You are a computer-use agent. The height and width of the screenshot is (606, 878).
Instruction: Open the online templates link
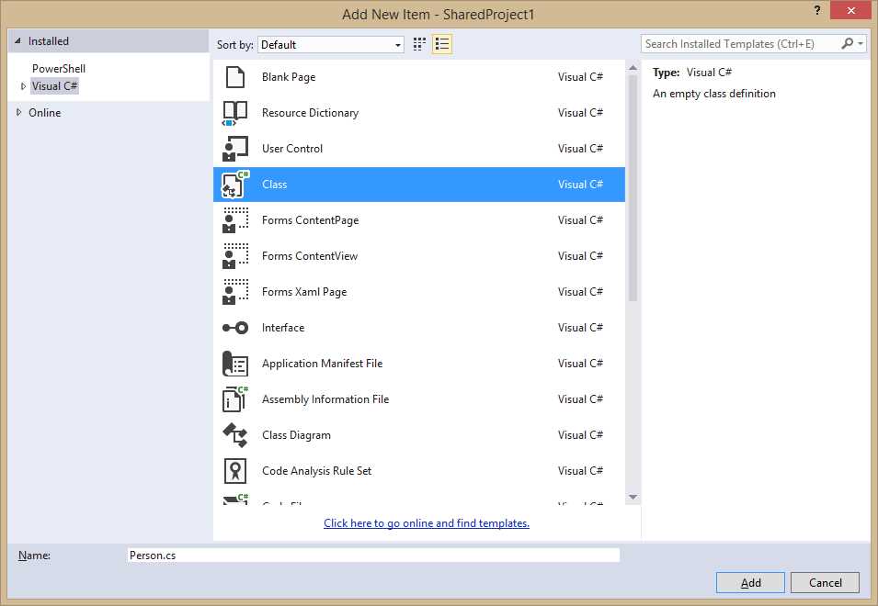click(x=426, y=523)
